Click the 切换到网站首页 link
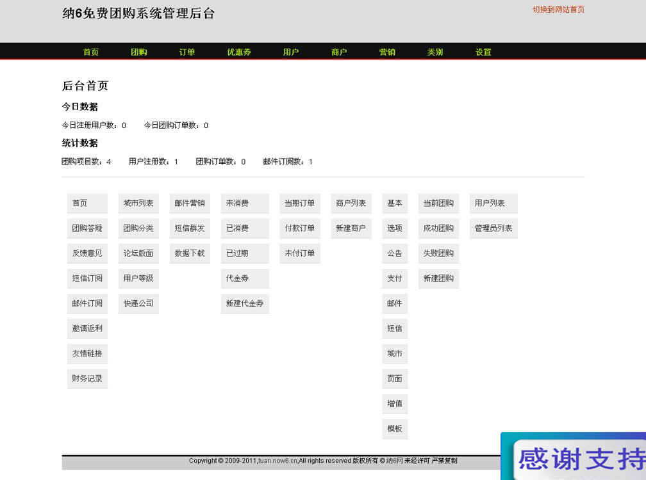The image size is (646, 480). click(558, 10)
